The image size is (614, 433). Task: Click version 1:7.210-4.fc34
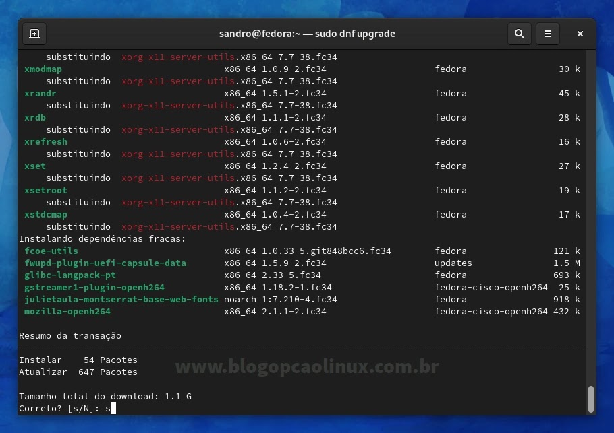click(x=300, y=300)
